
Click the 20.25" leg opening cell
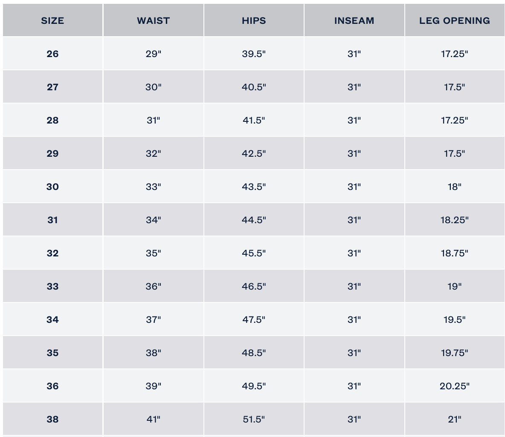point(454,386)
